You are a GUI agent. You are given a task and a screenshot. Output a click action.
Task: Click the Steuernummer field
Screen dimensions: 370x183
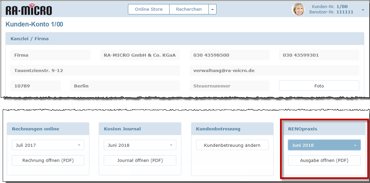230,86
